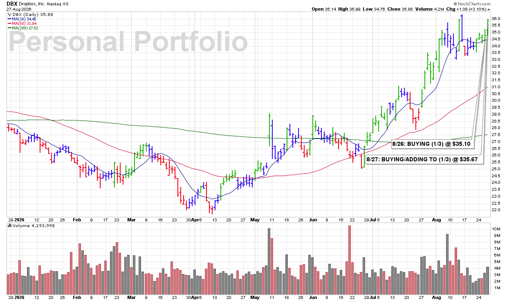Click the 35.0 price axis label

click(x=496, y=32)
